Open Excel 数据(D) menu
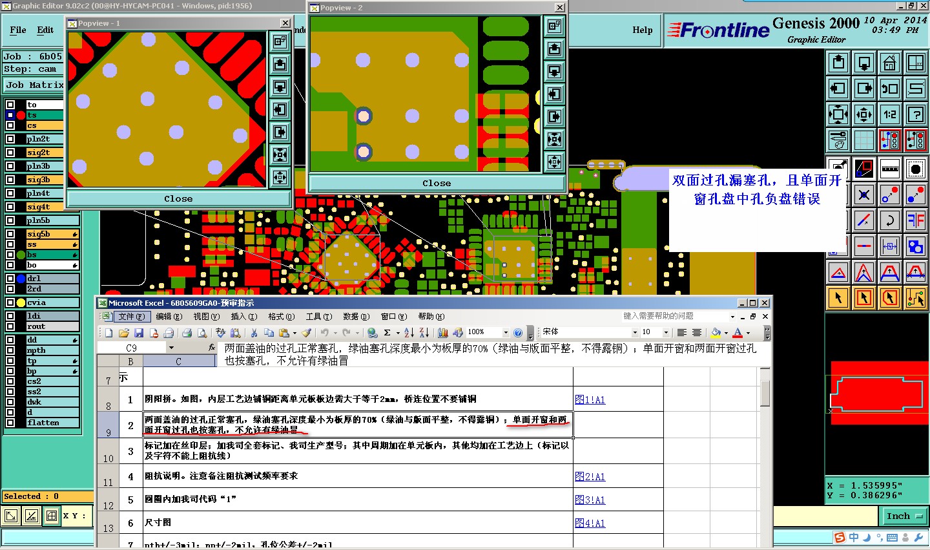 [x=356, y=317]
